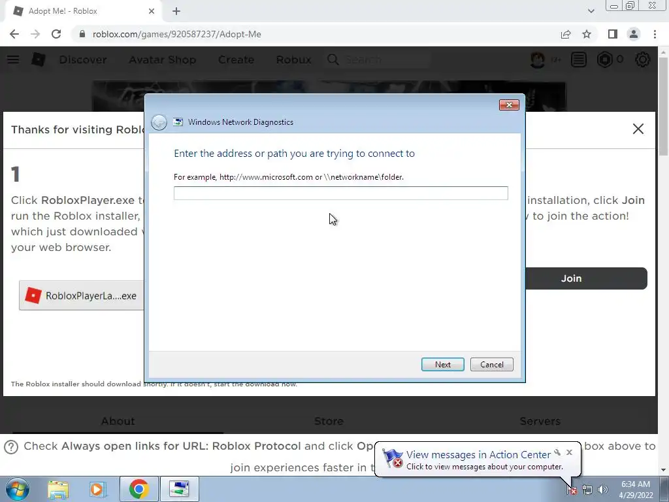Share this page using the share icon
This screenshot has height=502, width=669.
pos(566,34)
